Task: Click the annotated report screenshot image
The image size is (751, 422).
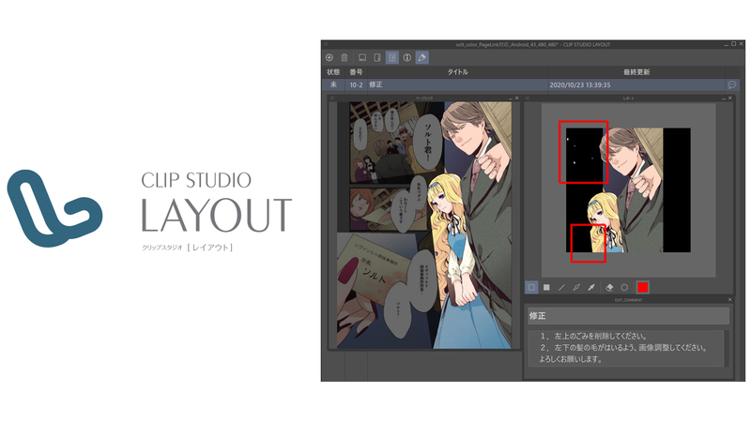Action: (628, 190)
